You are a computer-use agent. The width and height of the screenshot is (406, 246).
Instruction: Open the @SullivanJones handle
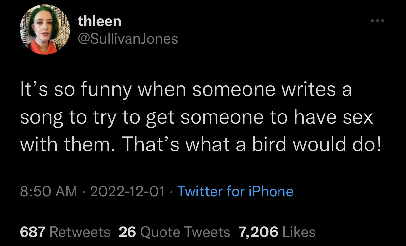click(128, 39)
